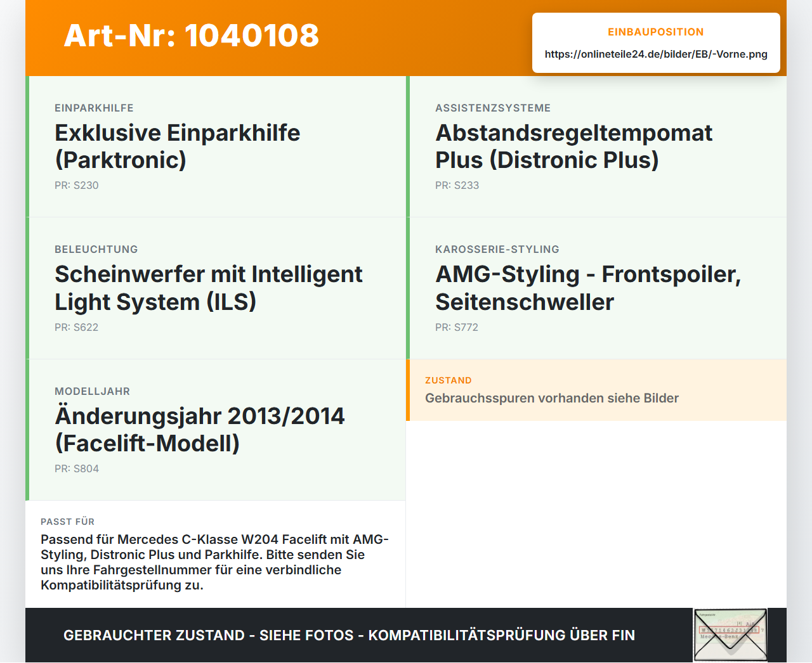Select the Scheinwerfer mit Intelligent Light System title
The width and height of the screenshot is (812, 663).
pyautogui.click(x=209, y=288)
